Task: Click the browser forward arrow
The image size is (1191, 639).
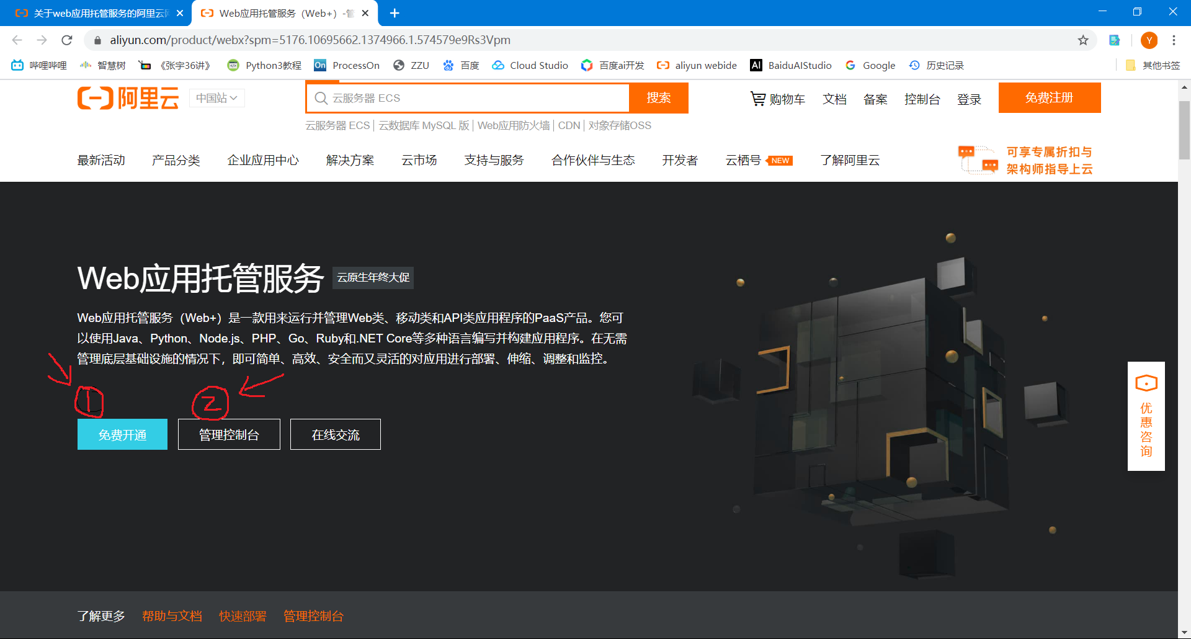Action: pos(42,40)
